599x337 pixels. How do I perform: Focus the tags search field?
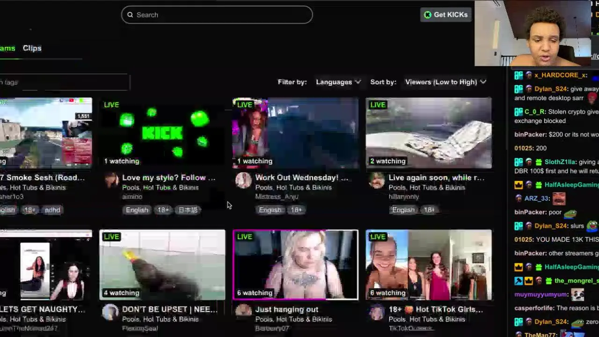[64, 82]
